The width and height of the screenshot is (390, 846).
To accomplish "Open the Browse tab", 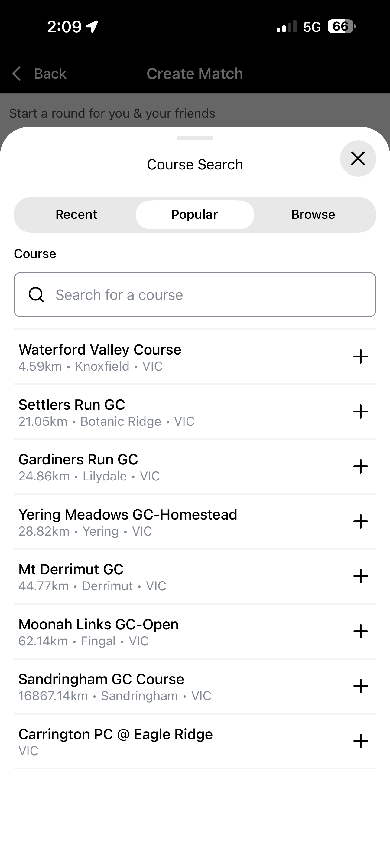I will [313, 215].
